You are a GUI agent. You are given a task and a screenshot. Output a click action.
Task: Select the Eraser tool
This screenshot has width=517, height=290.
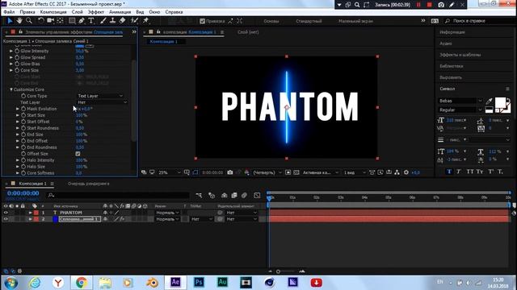(122, 21)
